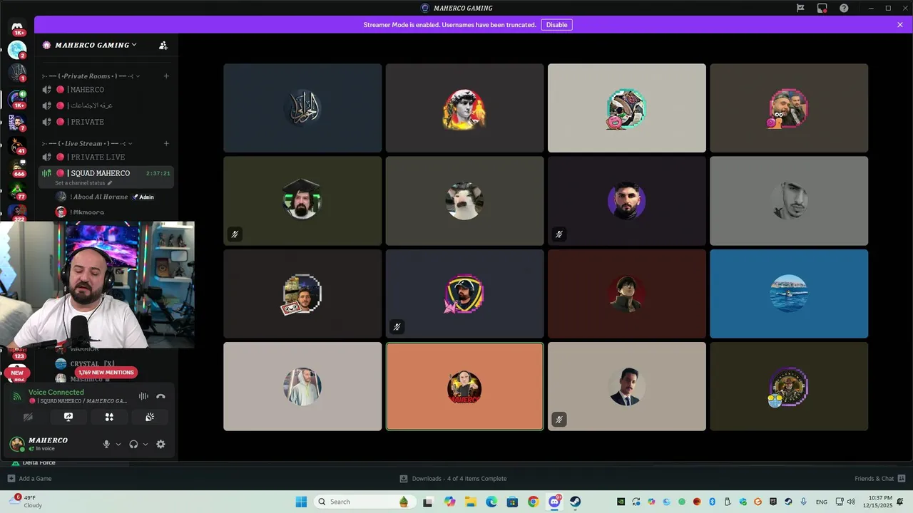Open Steam Friends & Chat

(x=879, y=479)
